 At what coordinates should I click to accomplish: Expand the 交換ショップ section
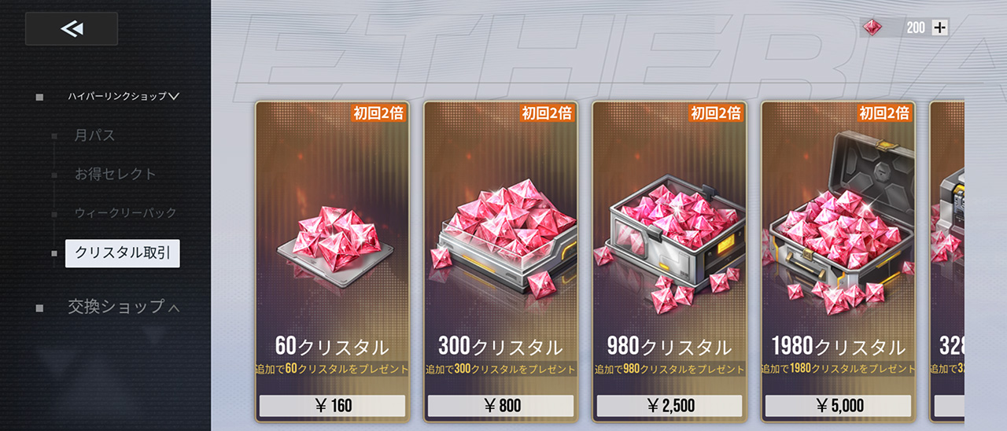pos(124,307)
